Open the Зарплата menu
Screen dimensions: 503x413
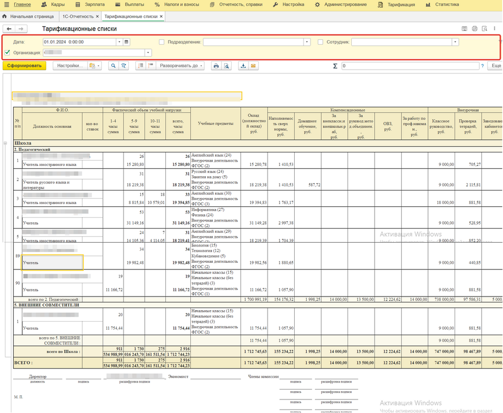point(95,4)
